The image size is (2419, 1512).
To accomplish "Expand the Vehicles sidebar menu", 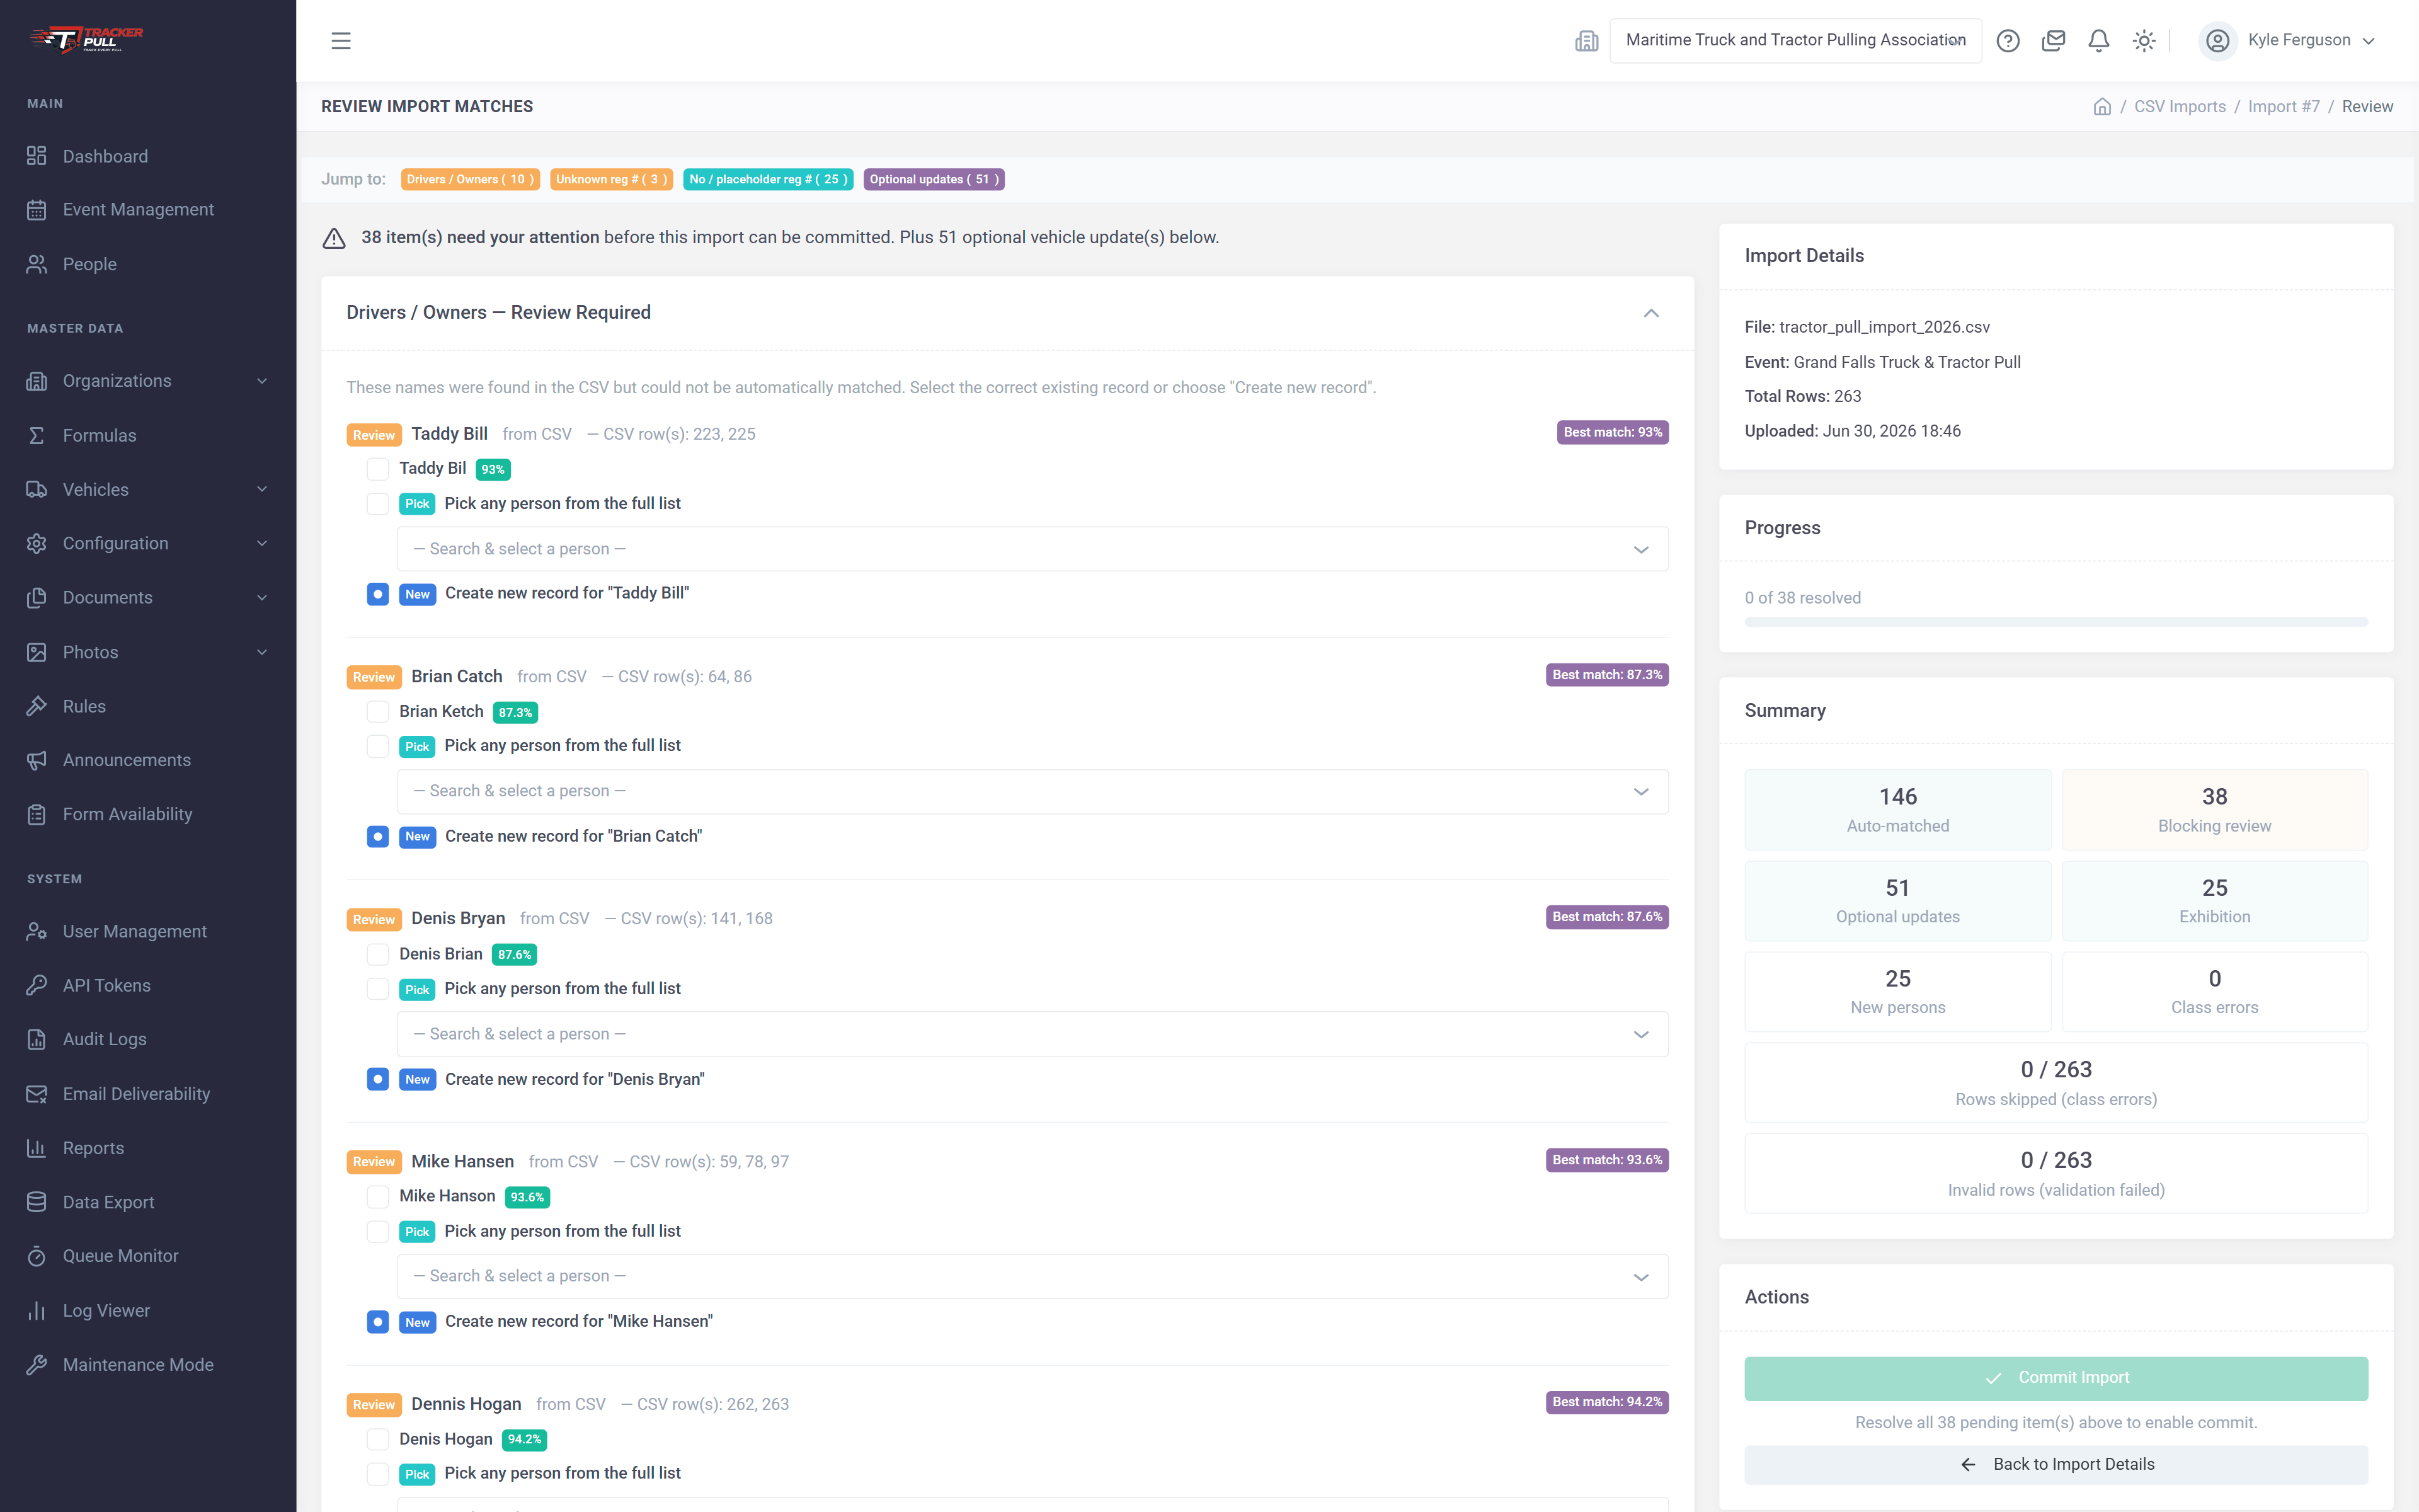I will coord(148,490).
